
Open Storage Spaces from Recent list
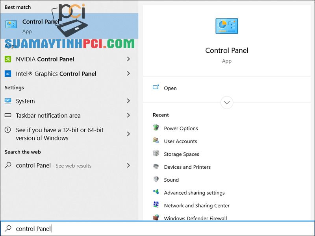coord(182,154)
